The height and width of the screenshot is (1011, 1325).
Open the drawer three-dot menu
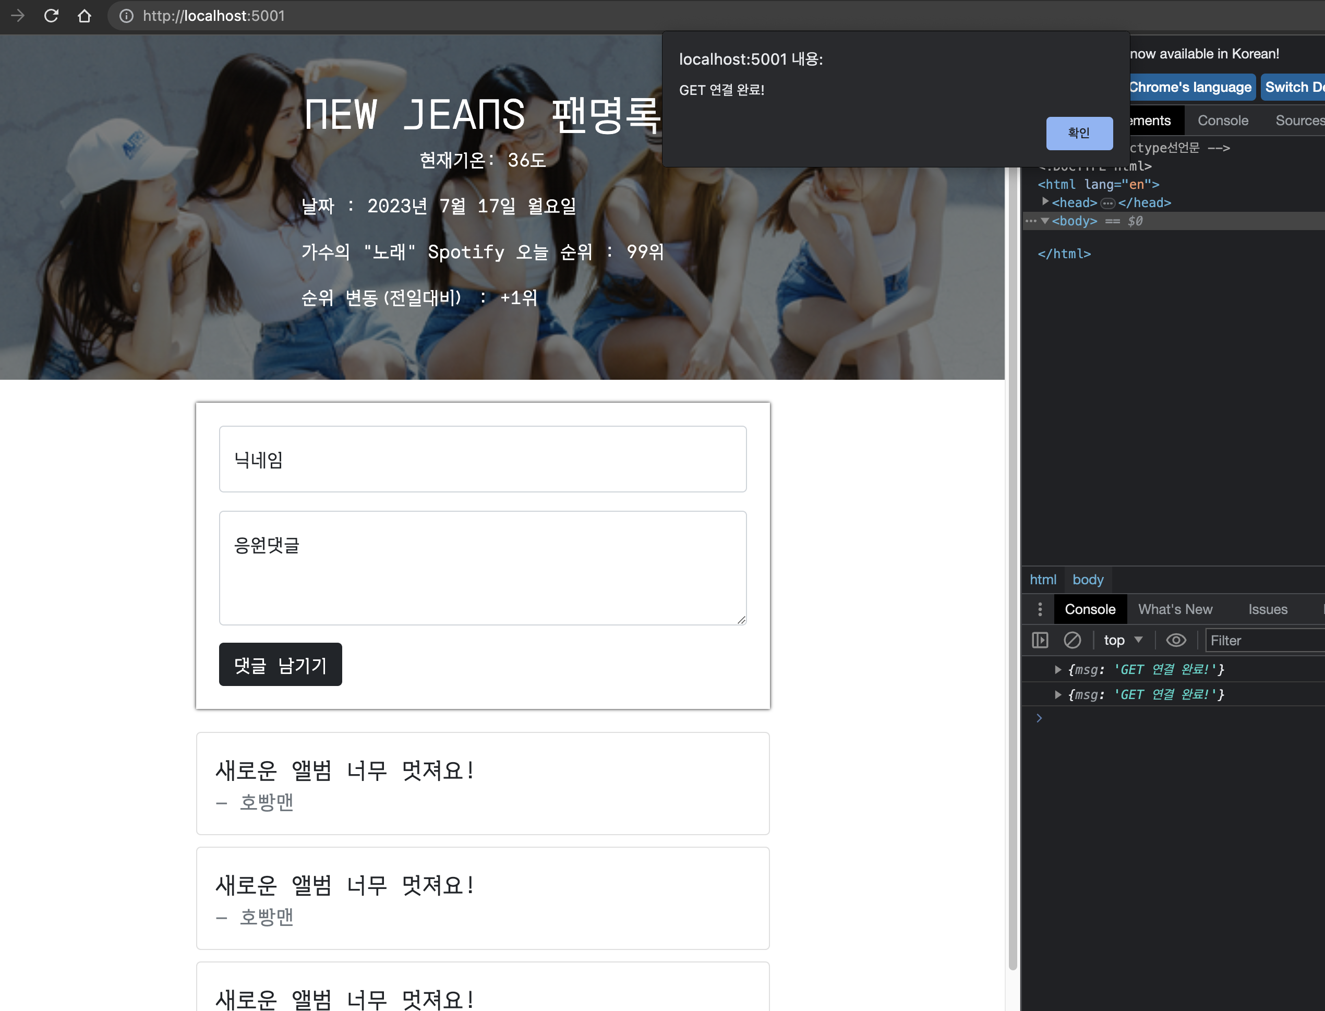pos(1040,610)
